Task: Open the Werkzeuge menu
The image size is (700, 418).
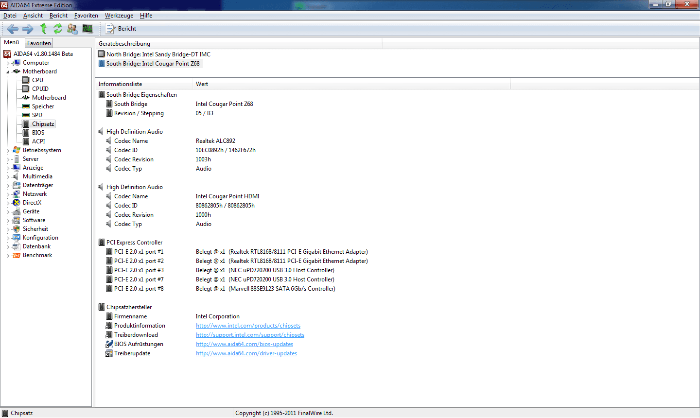Action: coord(119,16)
